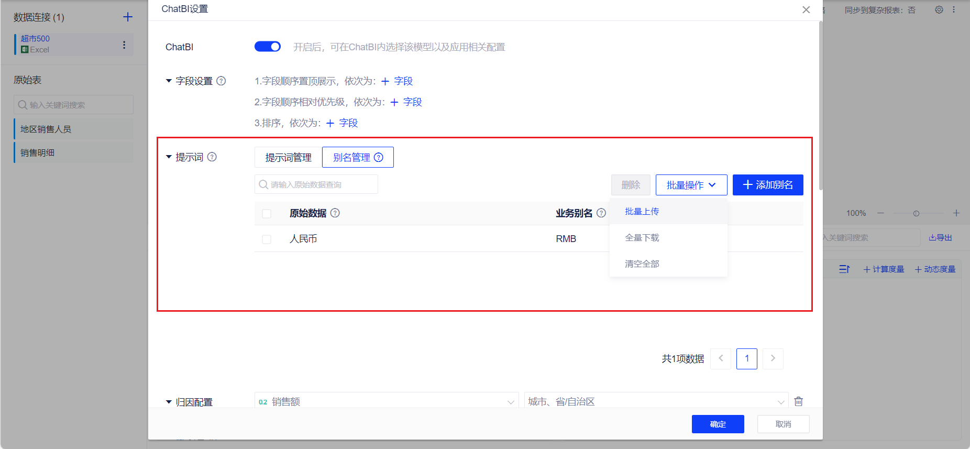Delete the 销售额 attribution row via trash icon
This screenshot has height=449, width=970.
point(798,401)
